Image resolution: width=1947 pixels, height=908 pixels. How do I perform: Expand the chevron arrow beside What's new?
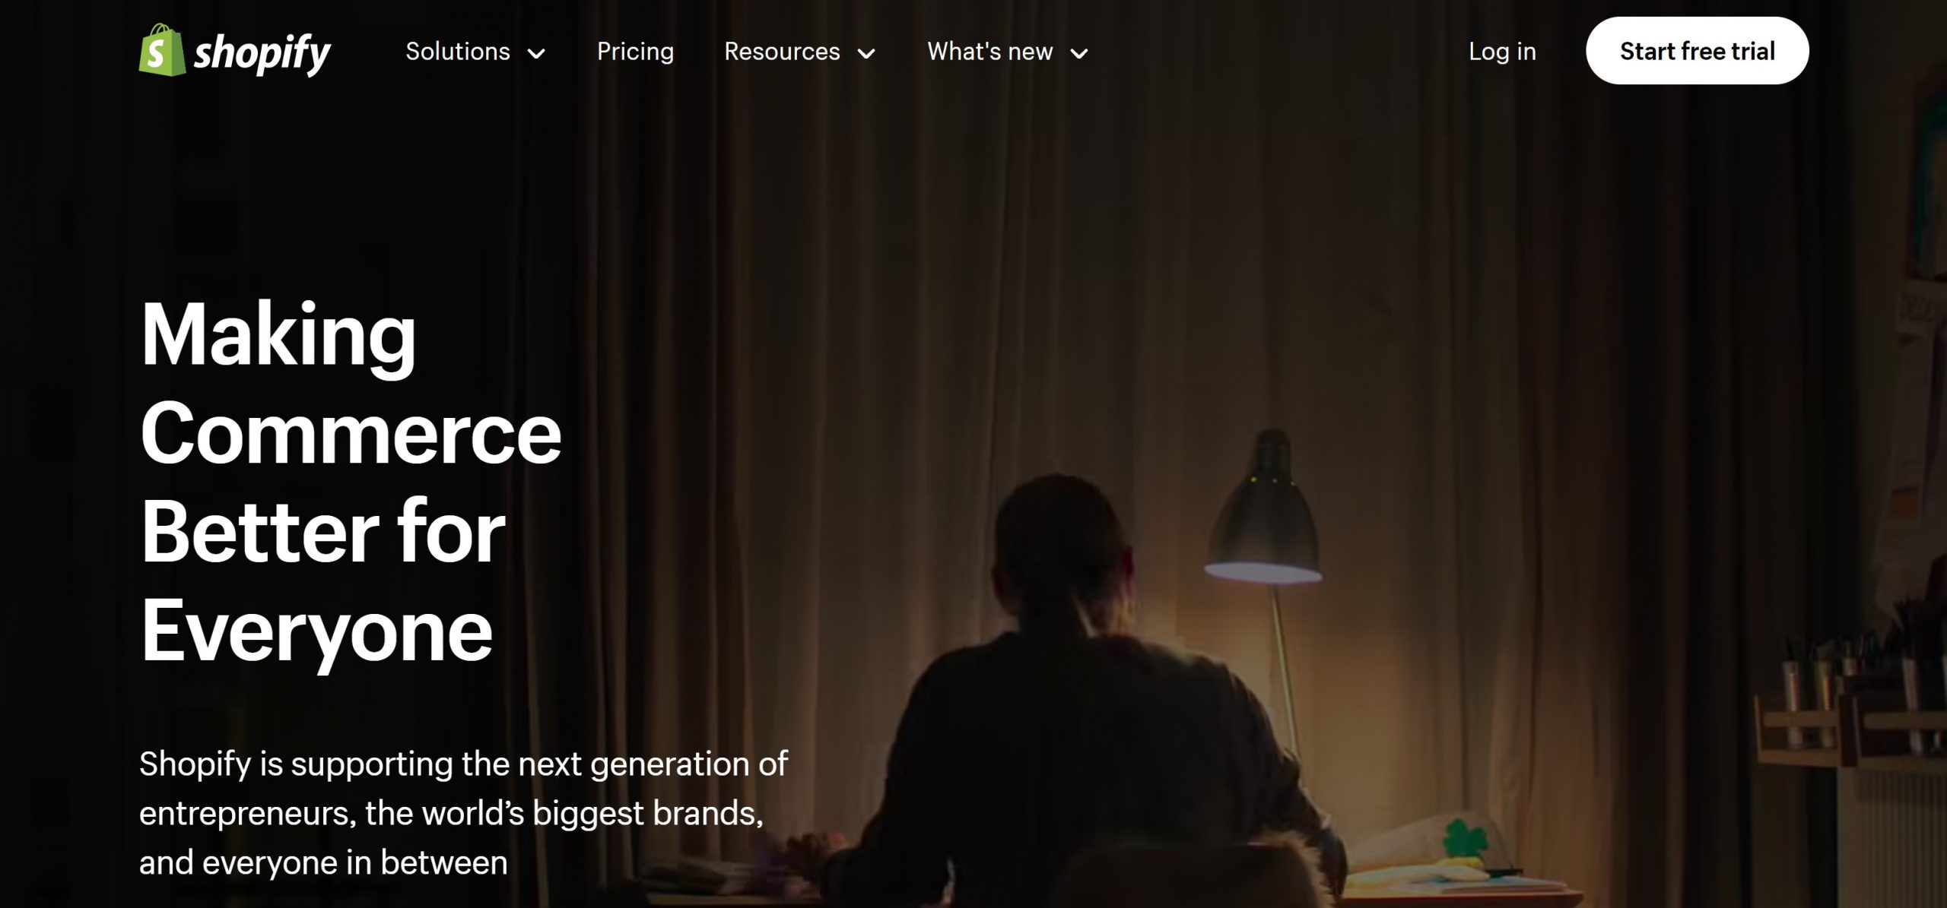[x=1079, y=53]
